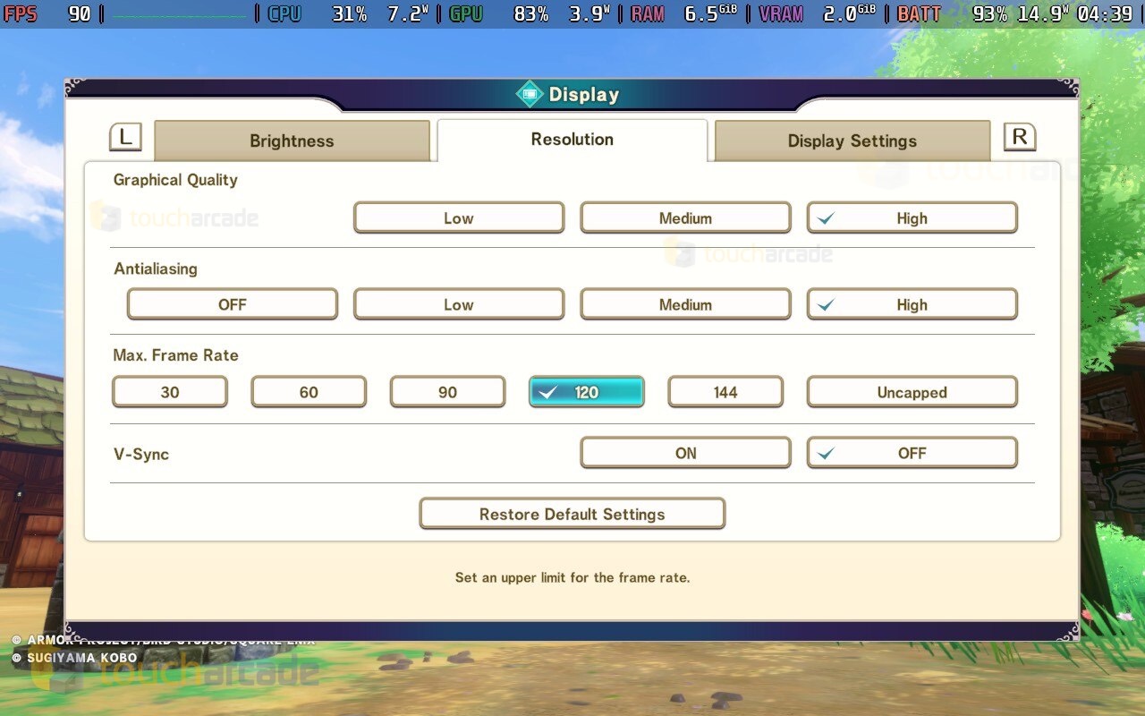This screenshot has height=716, width=1145.
Task: Click the Display monitor icon in title
Action: click(530, 93)
